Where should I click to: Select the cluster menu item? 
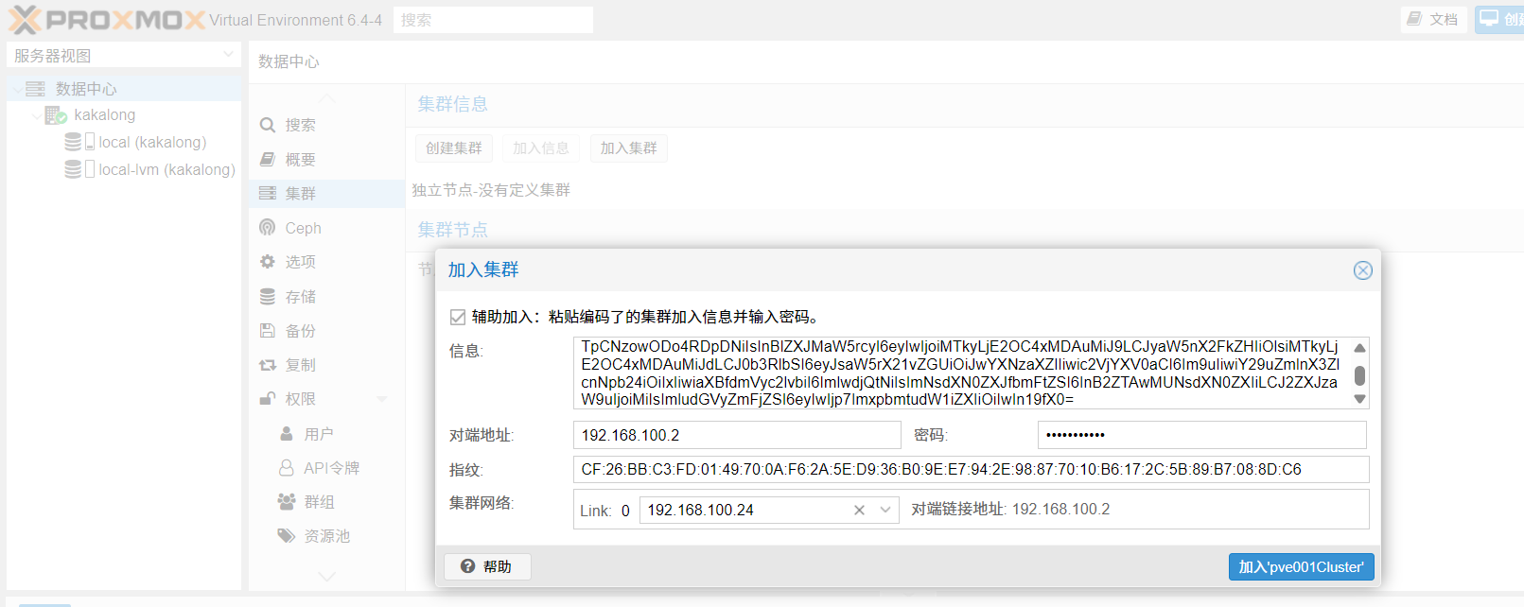(301, 194)
